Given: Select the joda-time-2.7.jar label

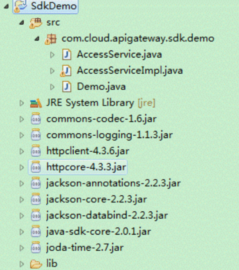Looking at the screenshot, I should [85, 248].
